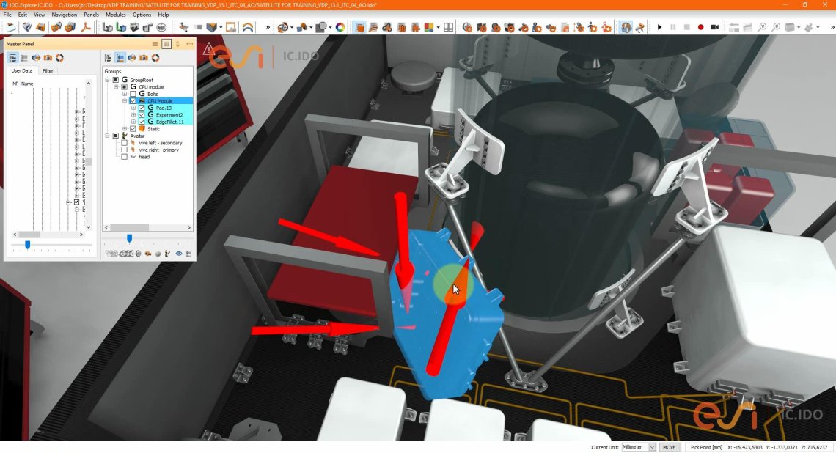Screen dimensions: 836x453
Task: Collapse the CPU module group node
Action: click(116, 87)
